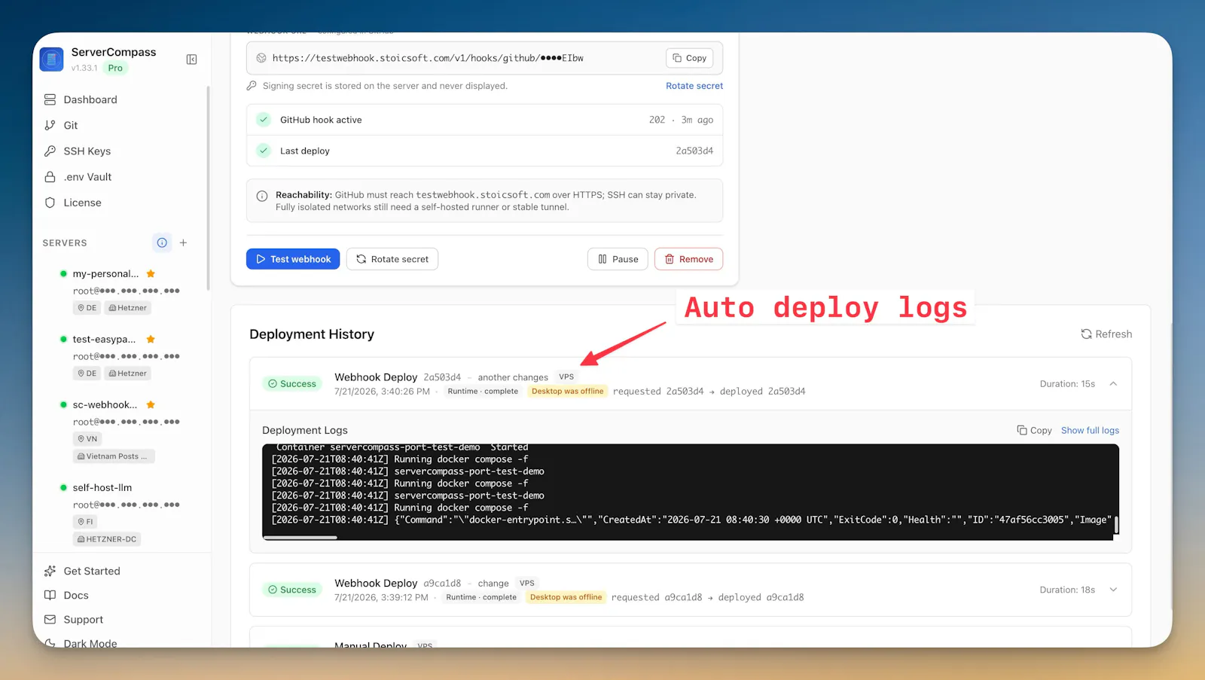1205x680 pixels.
Task: Click the Hetzner tag under test-easypa server
Action: [127, 374]
